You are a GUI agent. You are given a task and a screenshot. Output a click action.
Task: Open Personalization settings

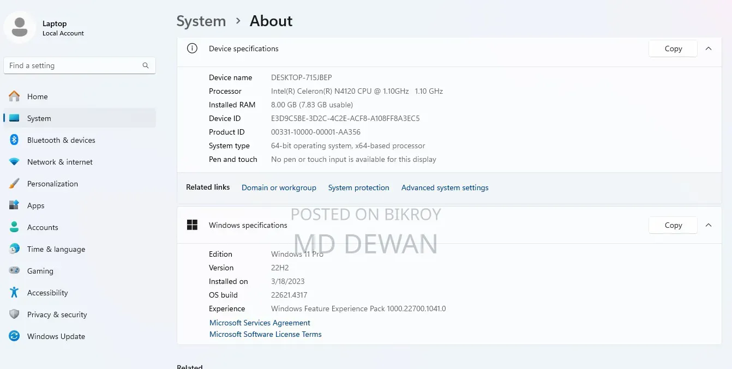[x=80, y=184]
